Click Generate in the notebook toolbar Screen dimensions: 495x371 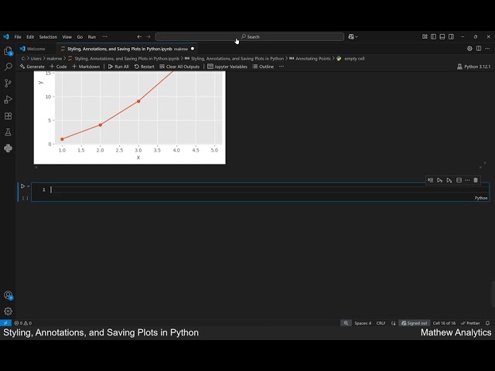[x=32, y=66]
